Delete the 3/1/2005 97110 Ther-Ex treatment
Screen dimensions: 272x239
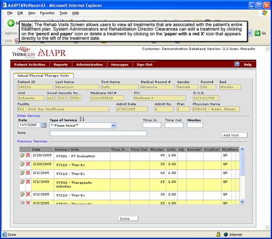28,173
